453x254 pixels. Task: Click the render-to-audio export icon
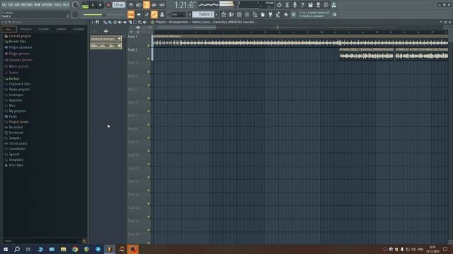coord(318,5)
